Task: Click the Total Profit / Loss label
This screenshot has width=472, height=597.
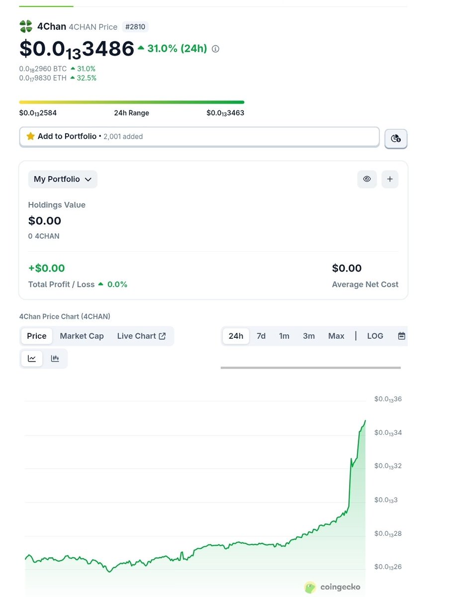Action: [61, 285]
